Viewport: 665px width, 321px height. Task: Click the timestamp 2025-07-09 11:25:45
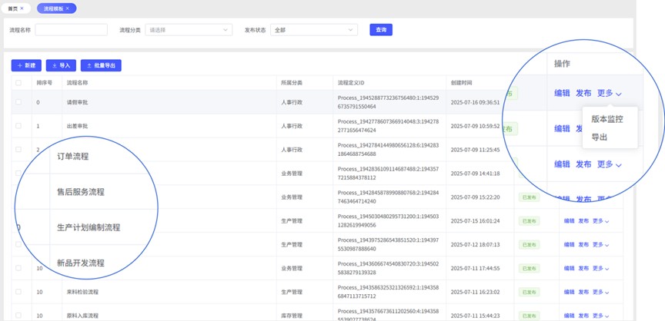point(475,150)
